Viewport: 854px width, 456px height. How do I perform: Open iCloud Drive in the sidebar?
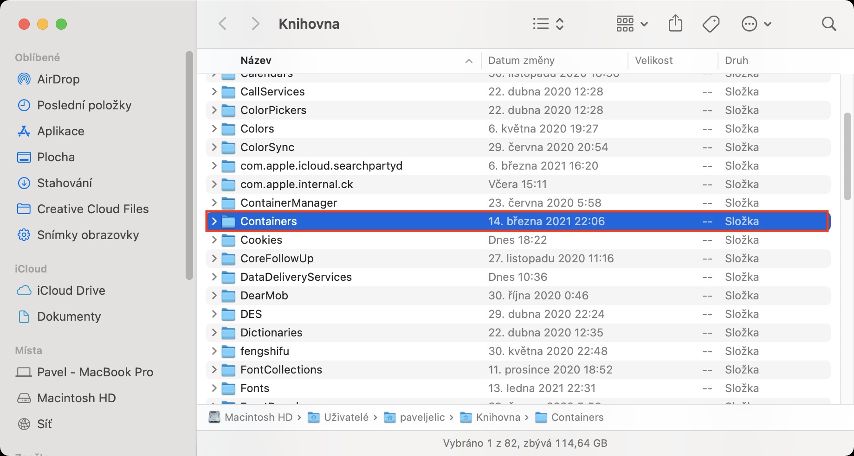[61, 291]
